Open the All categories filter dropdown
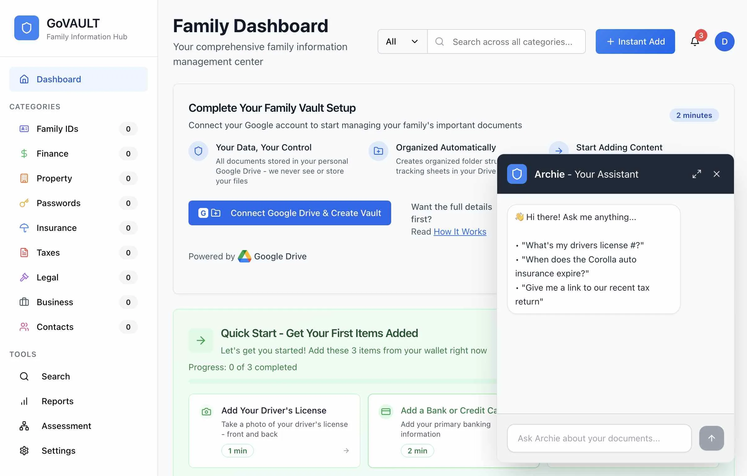This screenshot has height=476, width=747. [x=402, y=41]
